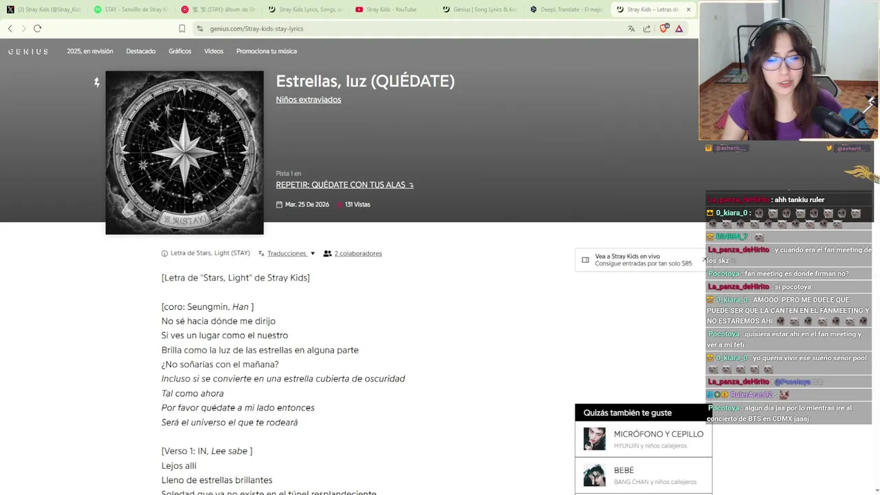Open Brave Shields lion icon
Viewport: 880px width, 495px height.
click(x=663, y=29)
